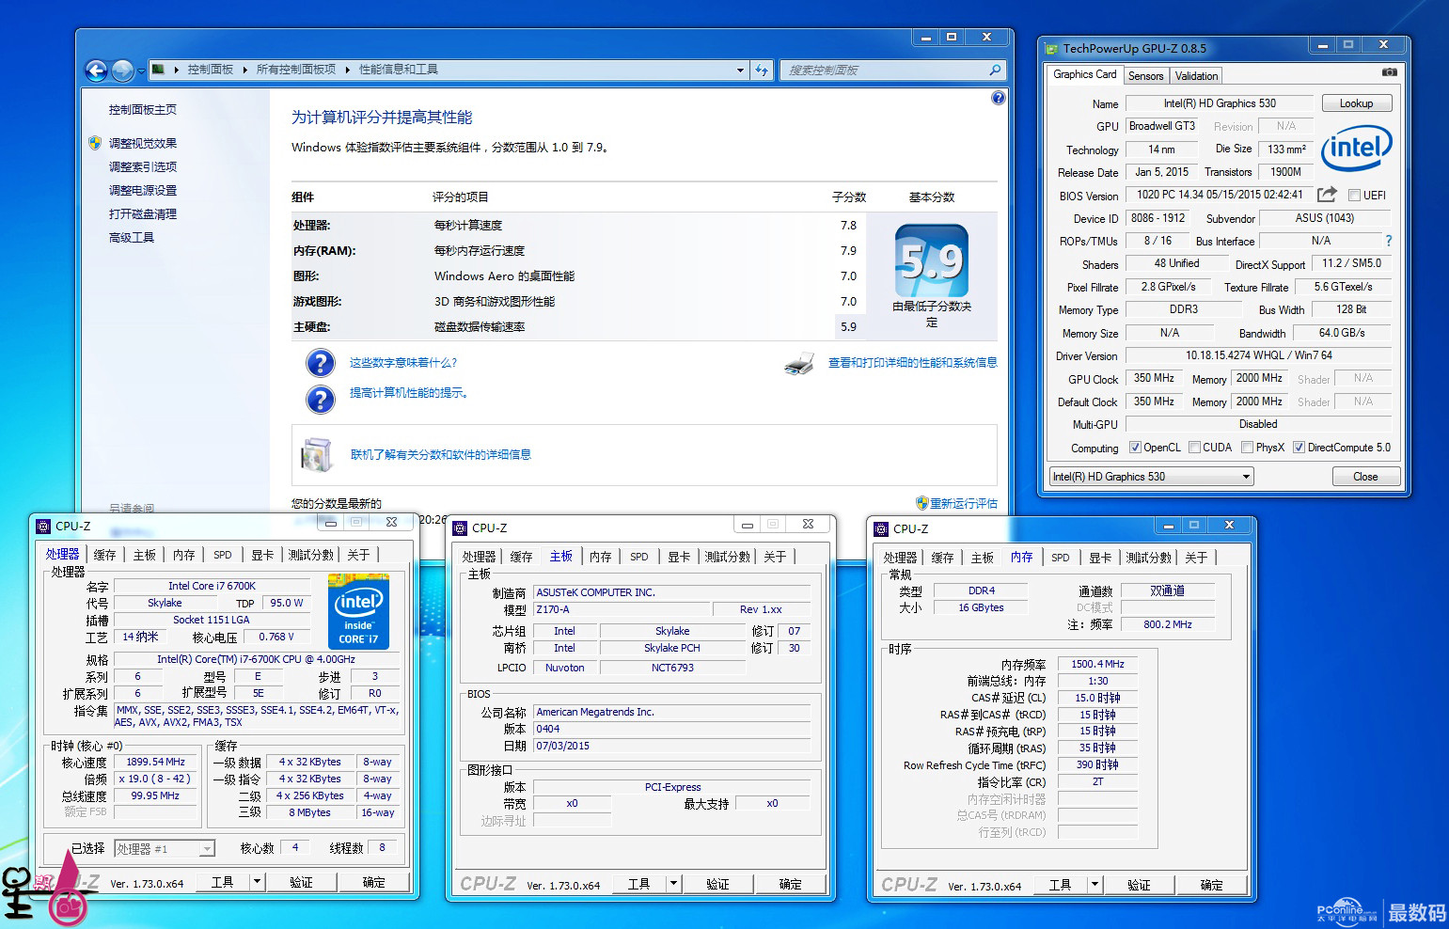The width and height of the screenshot is (1449, 929).
Task: Switch to Validation tab in GPU-Z
Action: point(1196,76)
